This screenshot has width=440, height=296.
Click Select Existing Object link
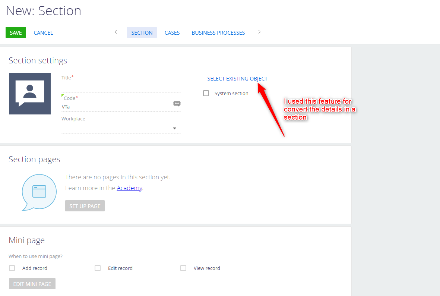(237, 79)
